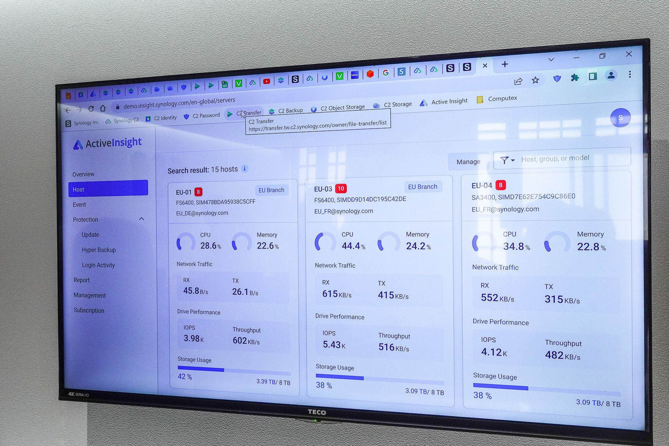Click the ActiveInsight logo icon
Image resolution: width=669 pixels, height=446 pixels.
[x=75, y=143]
